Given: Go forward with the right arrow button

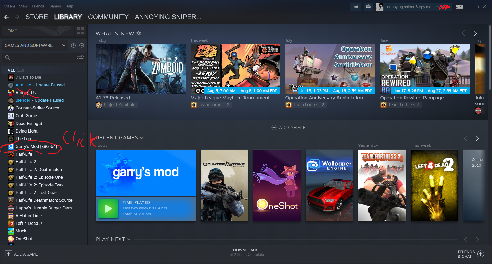Looking at the screenshot, I should (x=17, y=17).
